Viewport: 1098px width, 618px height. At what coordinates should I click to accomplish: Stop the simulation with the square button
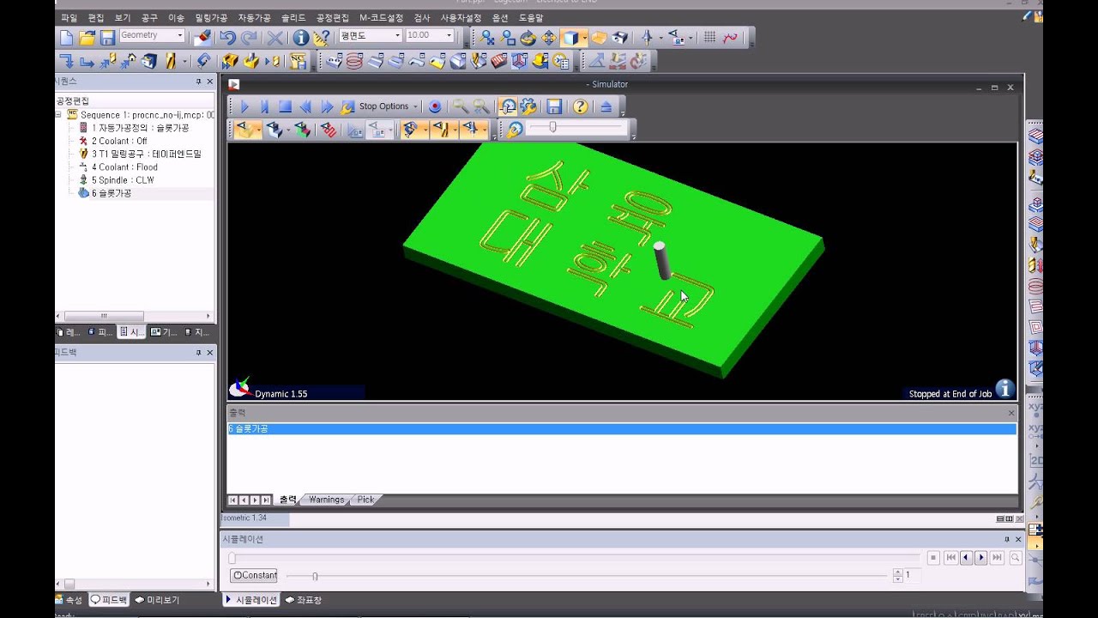click(286, 106)
